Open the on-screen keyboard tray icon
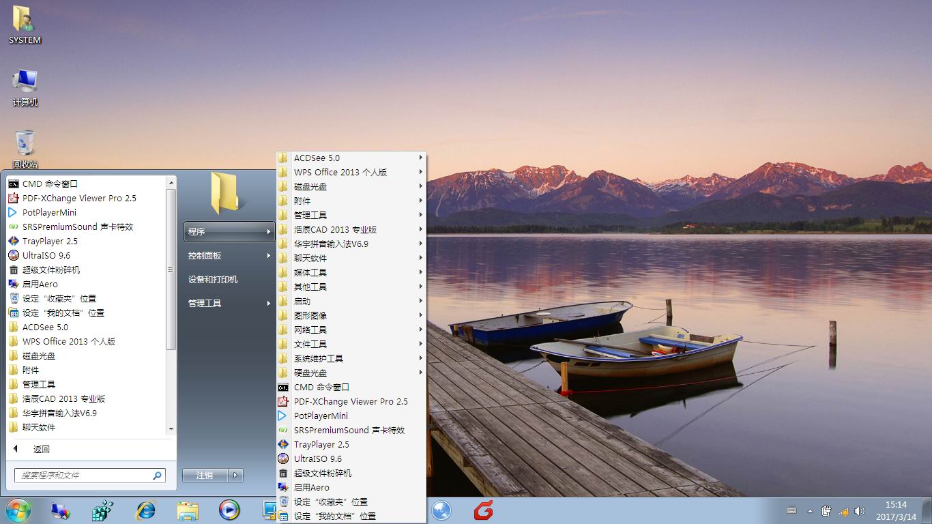The image size is (932, 524). [x=791, y=510]
